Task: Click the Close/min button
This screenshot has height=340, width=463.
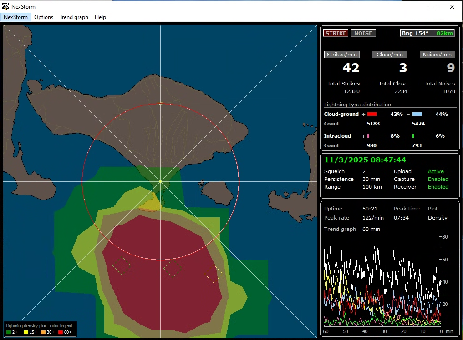Action: tap(389, 55)
